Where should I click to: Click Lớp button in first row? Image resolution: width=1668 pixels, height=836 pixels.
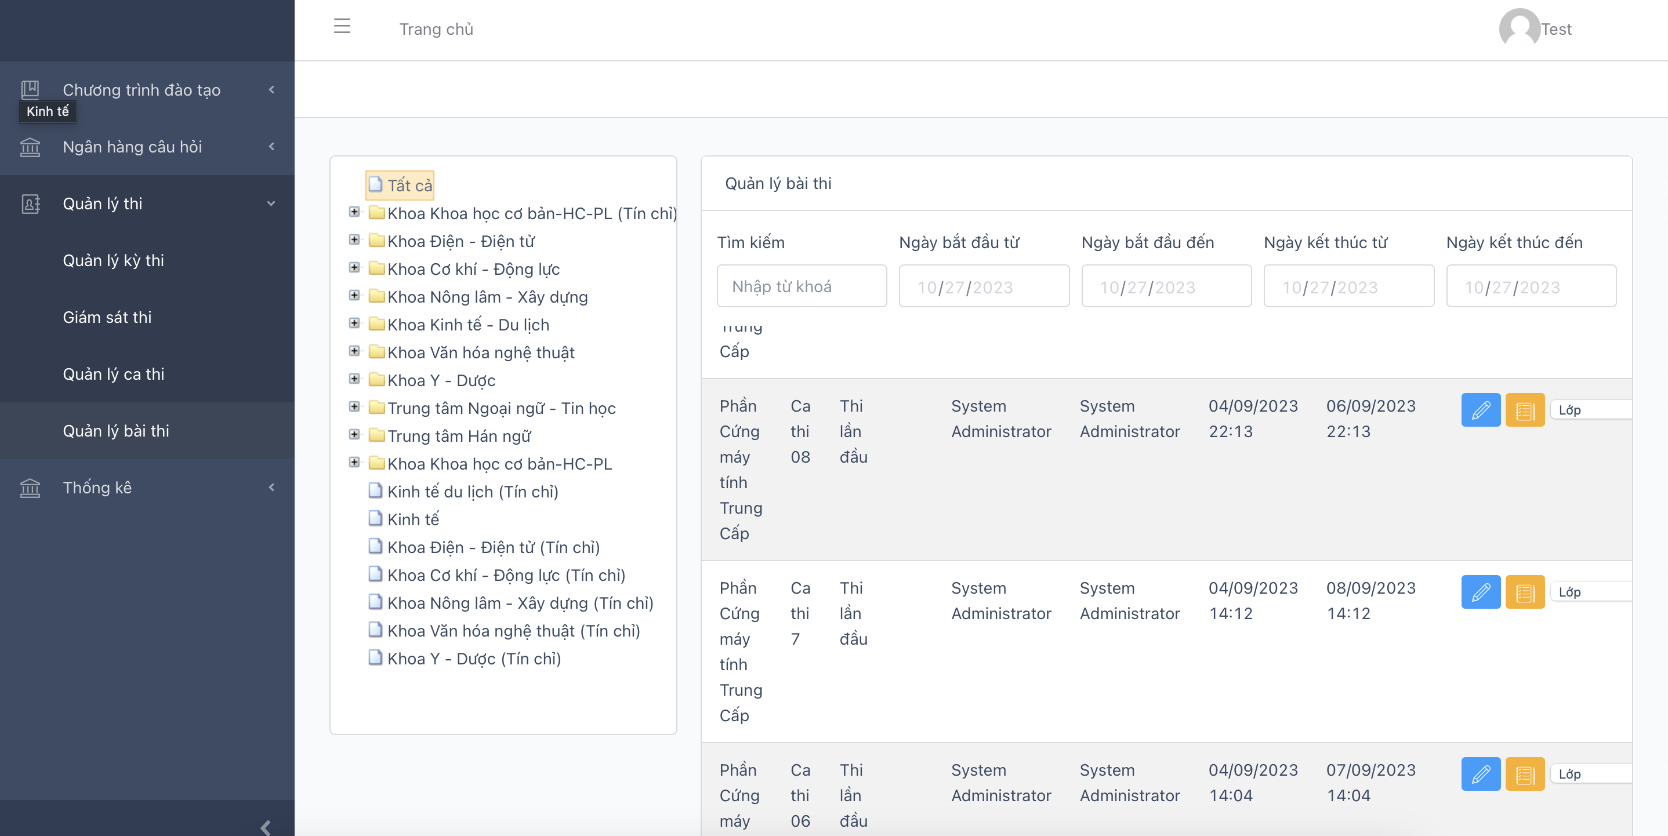pos(1569,410)
